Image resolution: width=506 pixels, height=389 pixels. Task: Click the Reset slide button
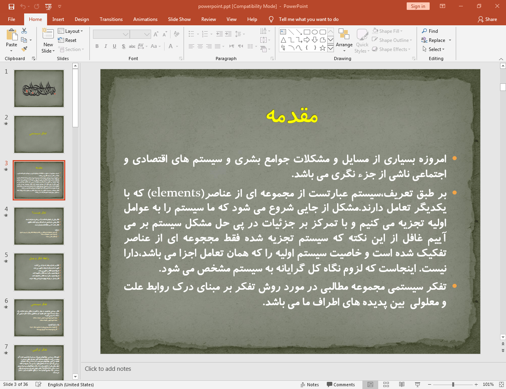click(67, 40)
